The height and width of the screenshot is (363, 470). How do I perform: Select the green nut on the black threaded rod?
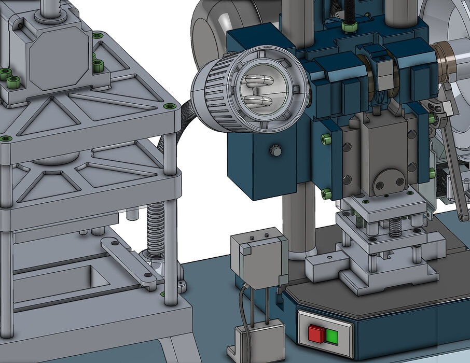click(x=350, y=27)
